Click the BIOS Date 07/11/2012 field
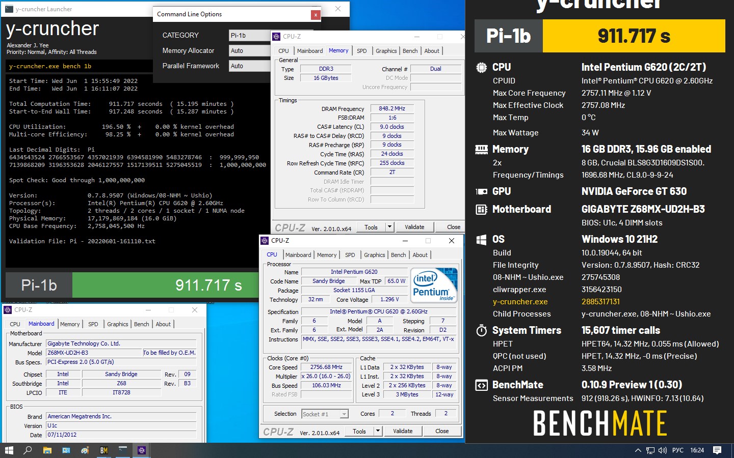Viewport: 734px width, 458px height. coord(121,435)
